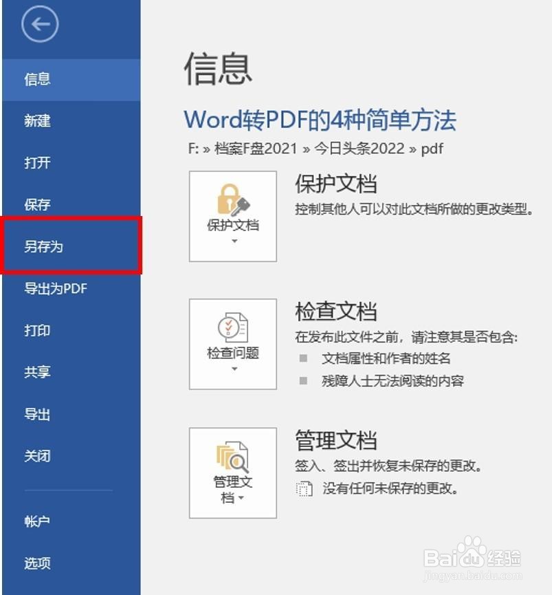
Task: Select 打开 from the sidebar
Action: tap(36, 163)
